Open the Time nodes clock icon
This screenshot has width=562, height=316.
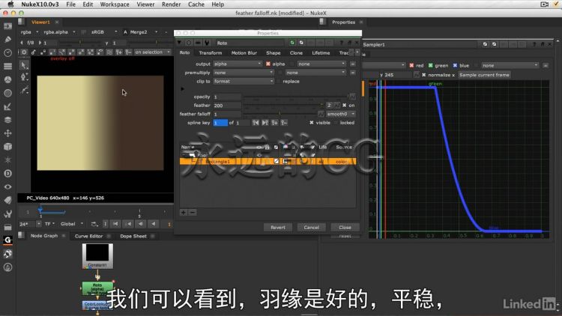[7, 52]
